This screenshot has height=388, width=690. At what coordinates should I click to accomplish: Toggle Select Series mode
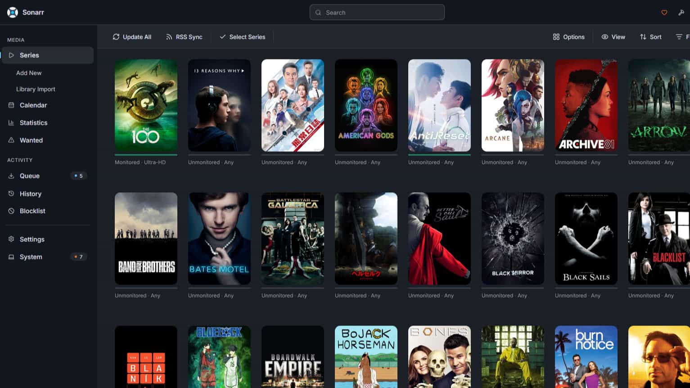pos(242,37)
